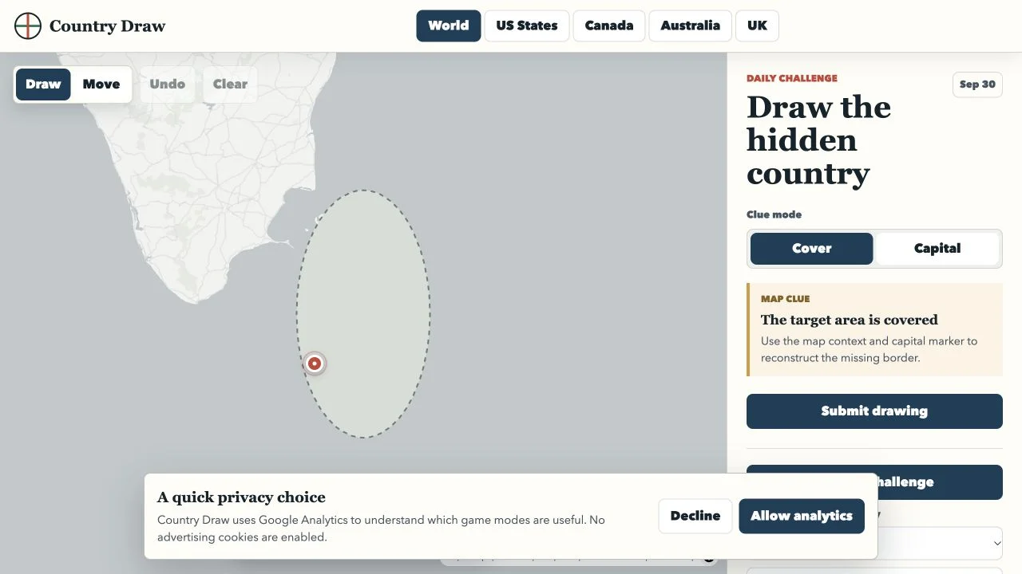Open the UK tab
Viewport: 1022px width, 574px height.
tap(757, 26)
